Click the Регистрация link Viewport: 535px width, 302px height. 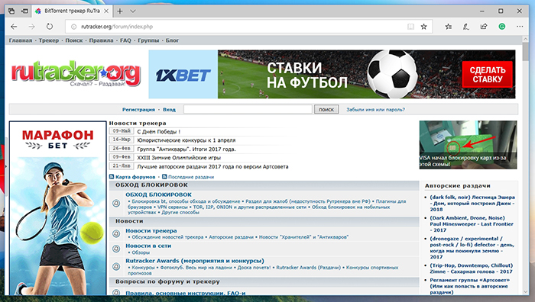(138, 110)
